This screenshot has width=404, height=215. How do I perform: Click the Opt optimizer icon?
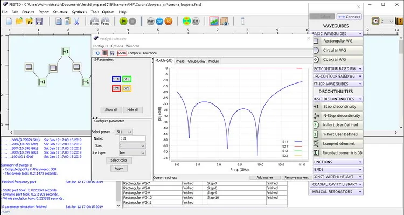pyautogui.click(x=159, y=21)
